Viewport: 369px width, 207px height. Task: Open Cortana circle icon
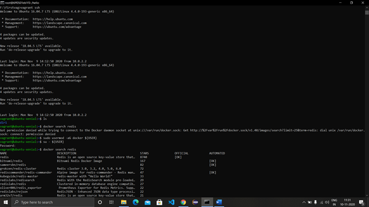(x=100, y=202)
